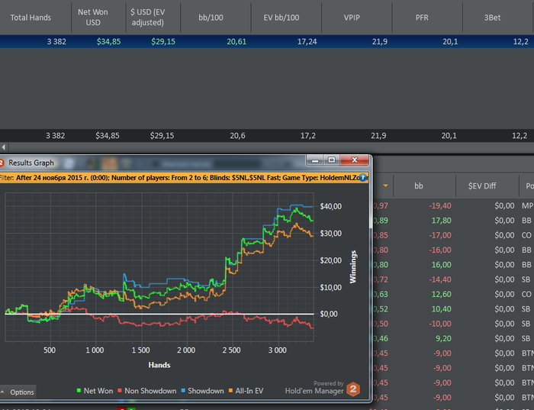Open the filter help icon in Results Graph
This screenshot has width=534, height=410.
(x=362, y=178)
